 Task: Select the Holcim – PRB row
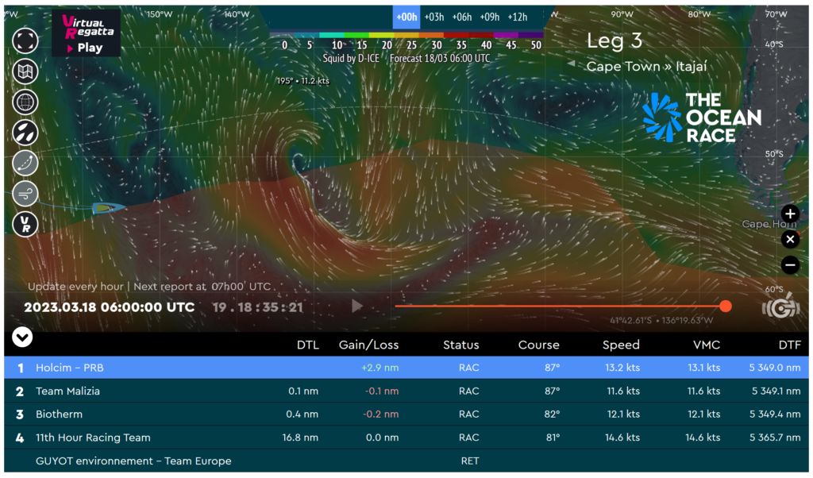(x=406, y=368)
